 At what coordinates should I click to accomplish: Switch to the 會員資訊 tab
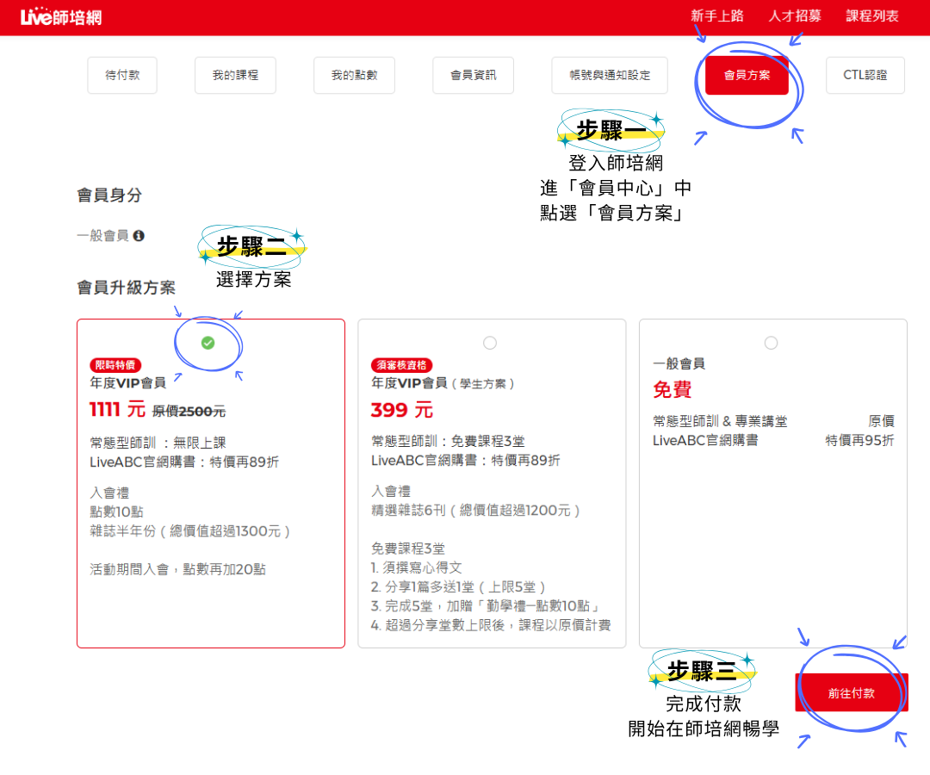(473, 75)
